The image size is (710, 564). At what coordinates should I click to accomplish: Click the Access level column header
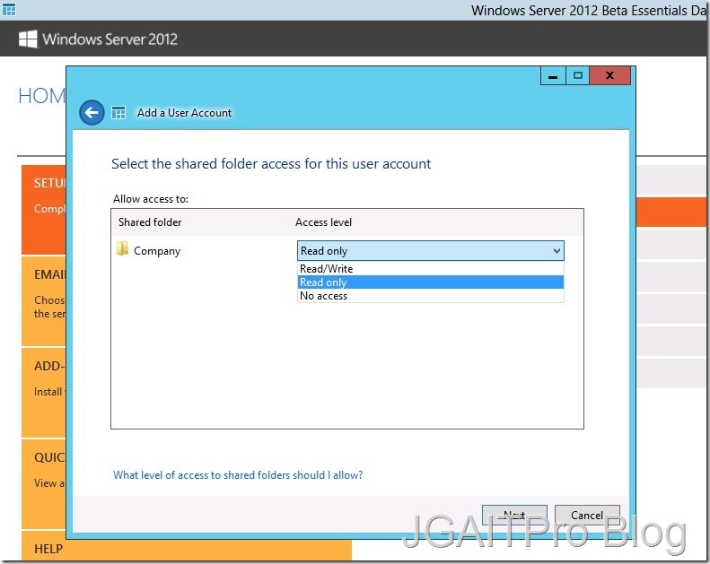324,222
